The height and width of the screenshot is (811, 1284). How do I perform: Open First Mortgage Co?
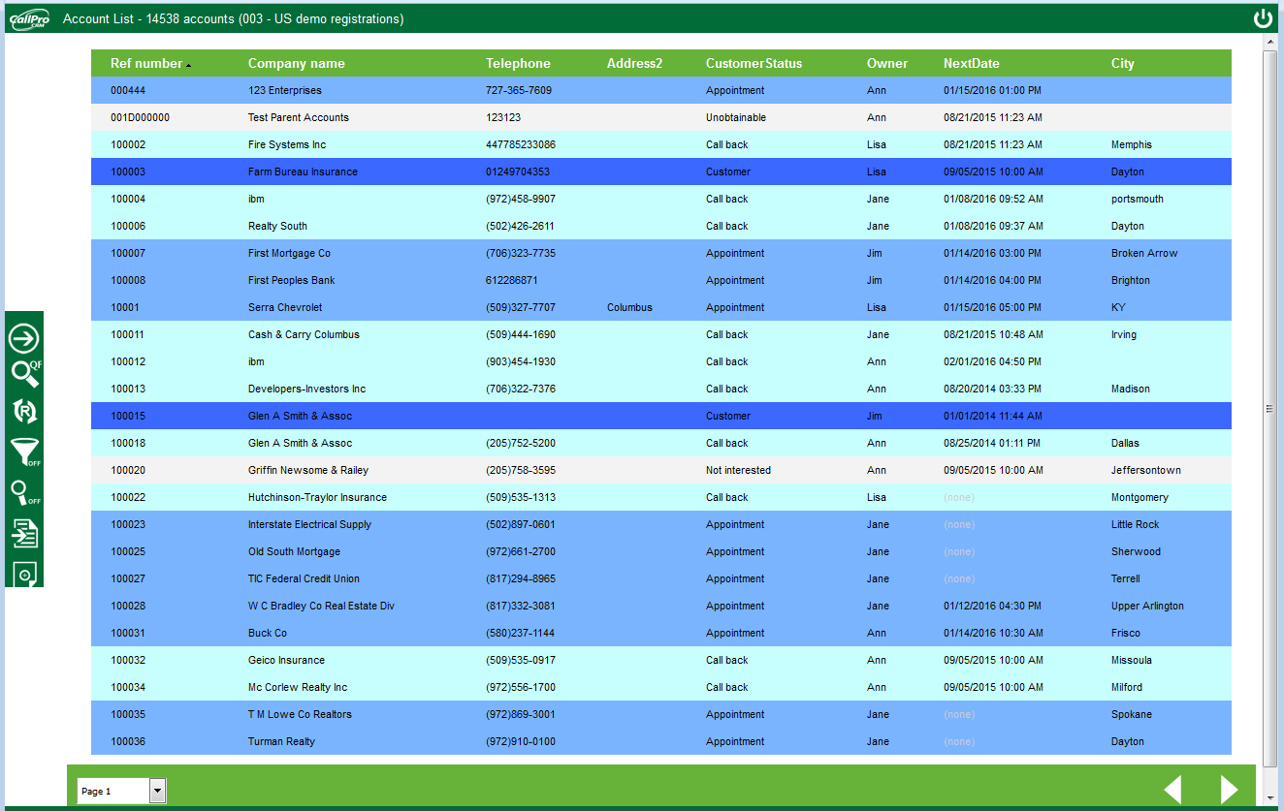pyautogui.click(x=289, y=253)
